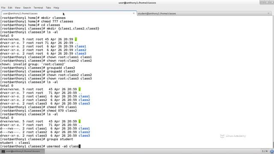Click the 1 / 4 workspace switcher
The image size is (274, 154).
pos(265,151)
